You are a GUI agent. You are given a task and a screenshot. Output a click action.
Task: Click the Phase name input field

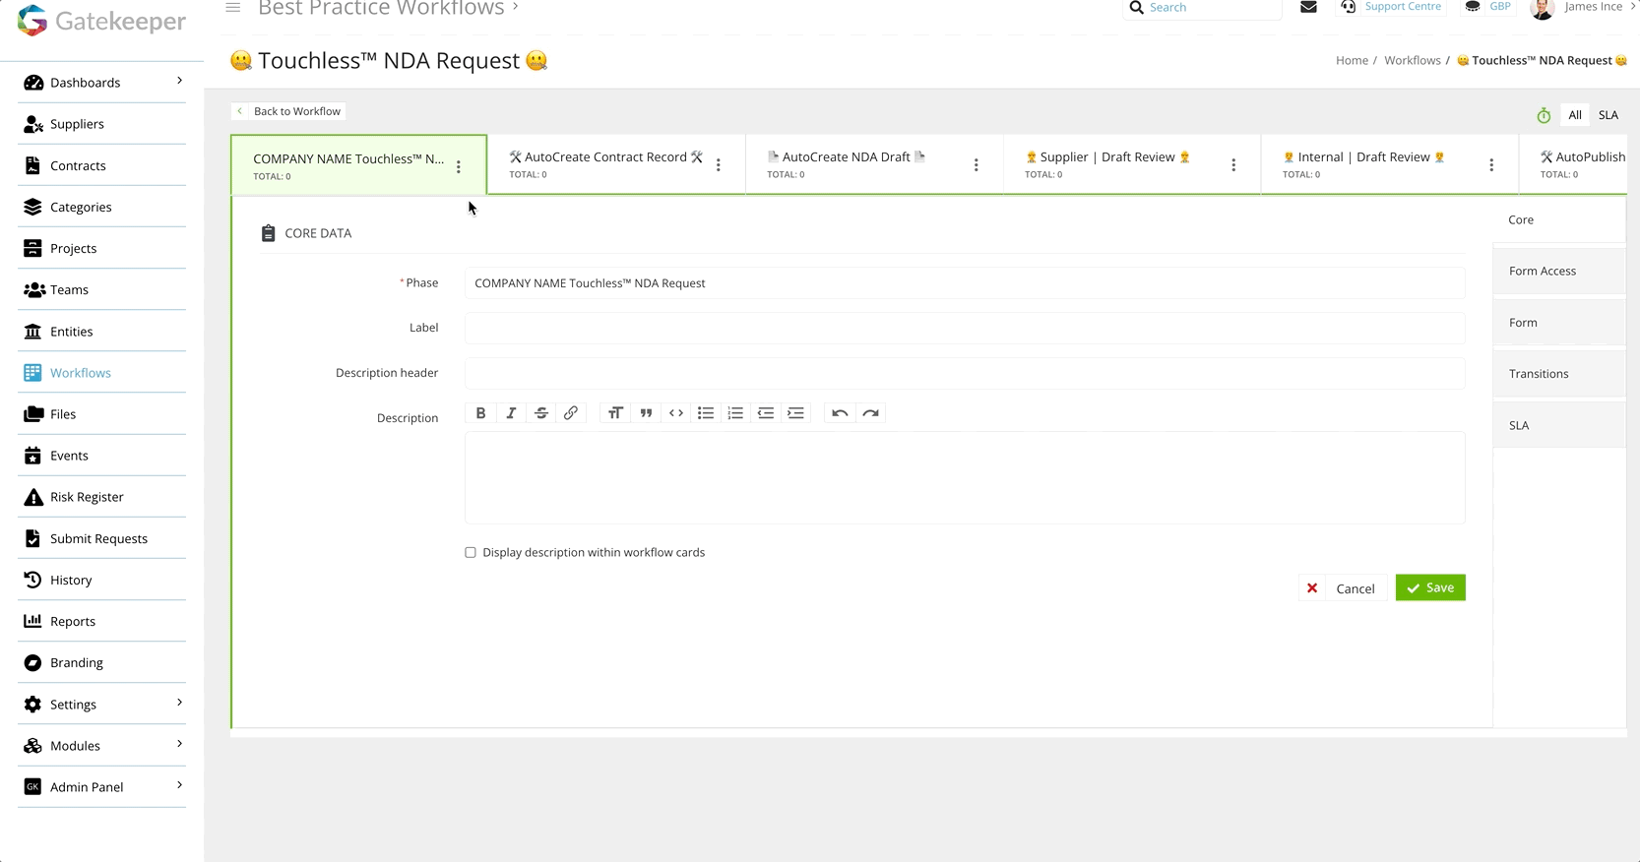(x=965, y=283)
